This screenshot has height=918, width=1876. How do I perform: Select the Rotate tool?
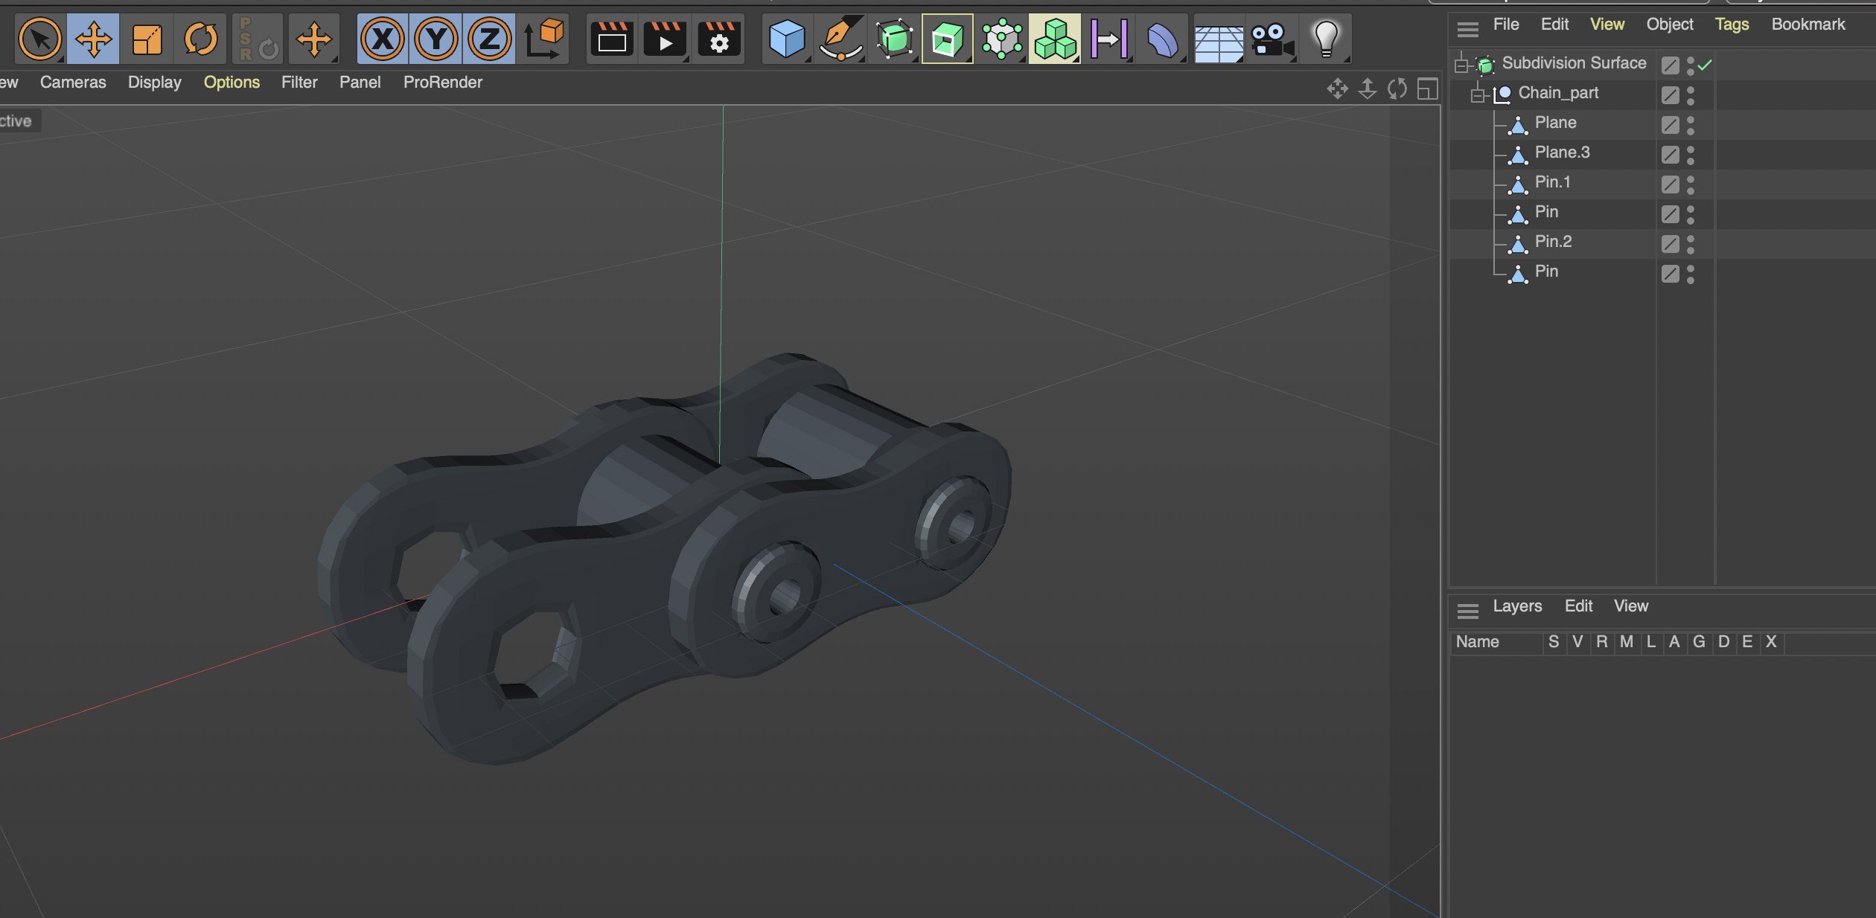tap(200, 39)
